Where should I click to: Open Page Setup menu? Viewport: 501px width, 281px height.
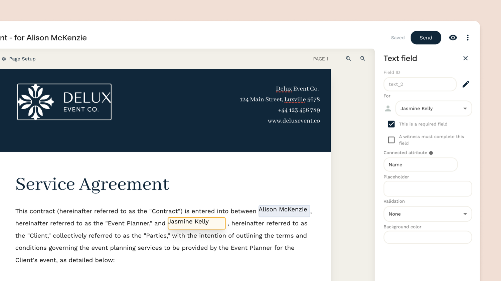click(x=22, y=59)
